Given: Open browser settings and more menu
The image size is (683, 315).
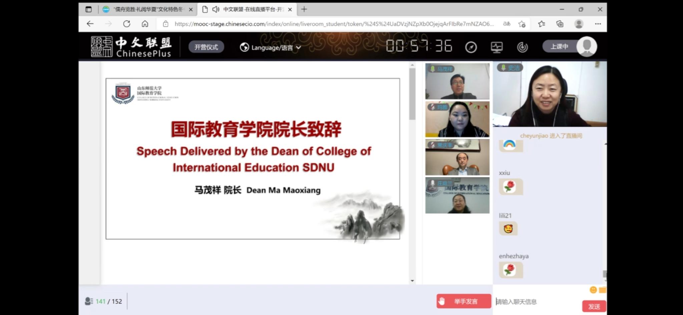Looking at the screenshot, I should coord(598,24).
